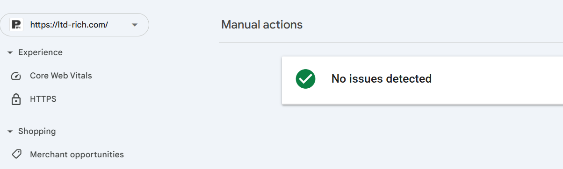Open the Core Web Vitals report

(x=61, y=76)
